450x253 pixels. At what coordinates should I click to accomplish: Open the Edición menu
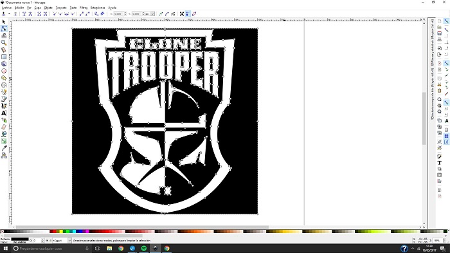pos(19,8)
